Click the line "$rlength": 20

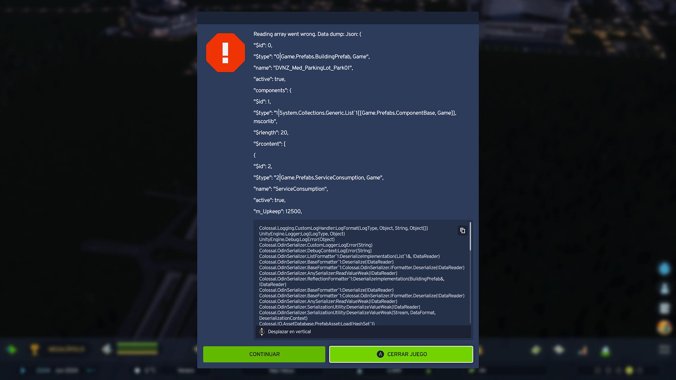(x=271, y=133)
